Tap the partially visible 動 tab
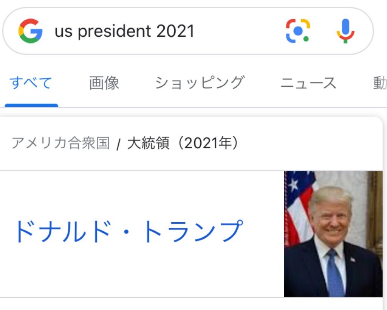Image resolution: width=387 pixels, height=310 pixels. tap(380, 83)
